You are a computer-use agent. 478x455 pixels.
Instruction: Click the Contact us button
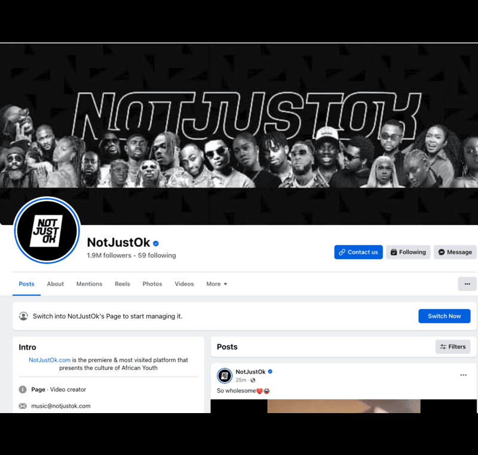click(x=358, y=252)
